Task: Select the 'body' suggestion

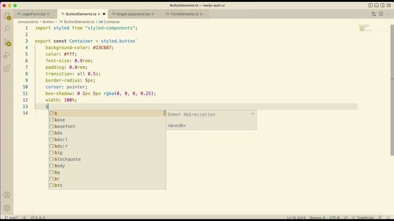Action: (107, 166)
